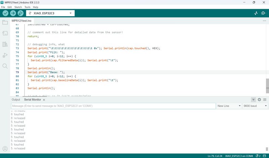Click cap.baselineData(i) on line 81
Image resolution: width=269 pixels, height=158 pixels.
click(68, 80)
